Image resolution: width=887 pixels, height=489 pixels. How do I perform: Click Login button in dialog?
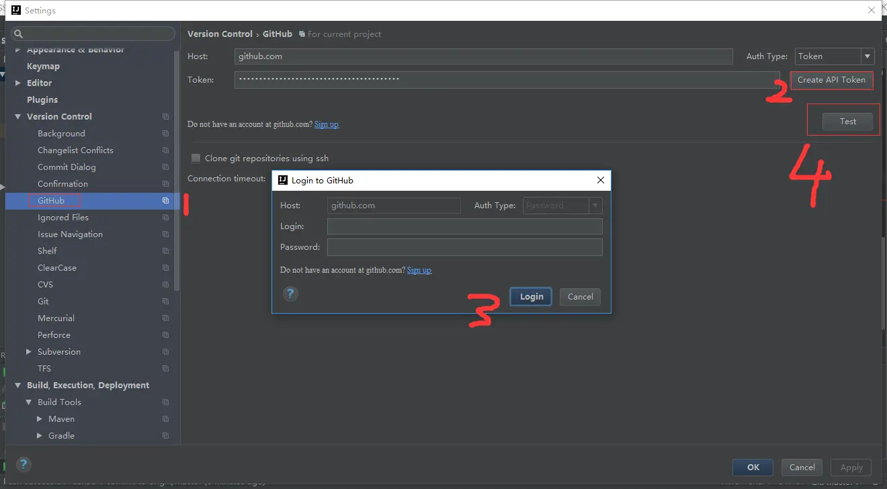tap(531, 297)
